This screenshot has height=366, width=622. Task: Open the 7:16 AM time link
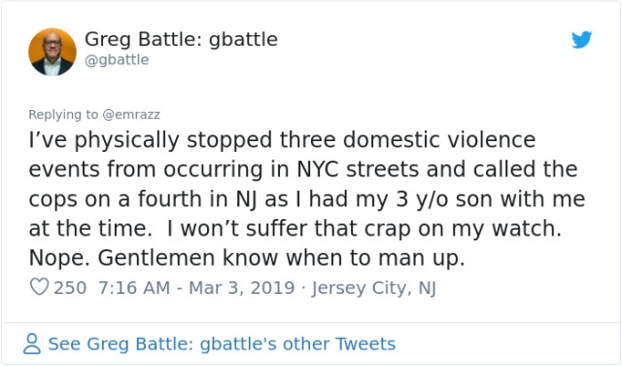[x=134, y=288]
